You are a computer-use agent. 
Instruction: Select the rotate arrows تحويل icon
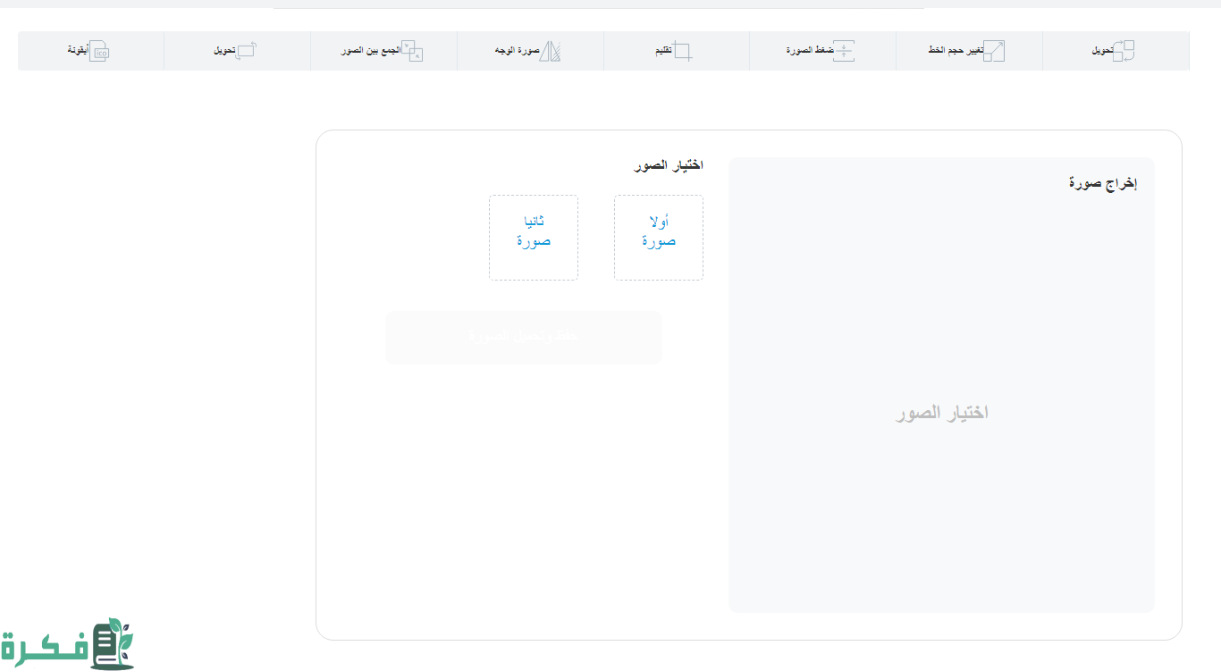(246, 51)
